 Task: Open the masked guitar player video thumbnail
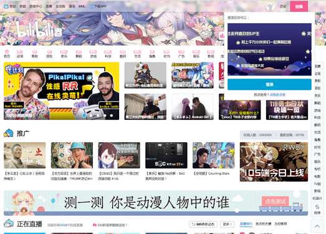[x=145, y=107]
